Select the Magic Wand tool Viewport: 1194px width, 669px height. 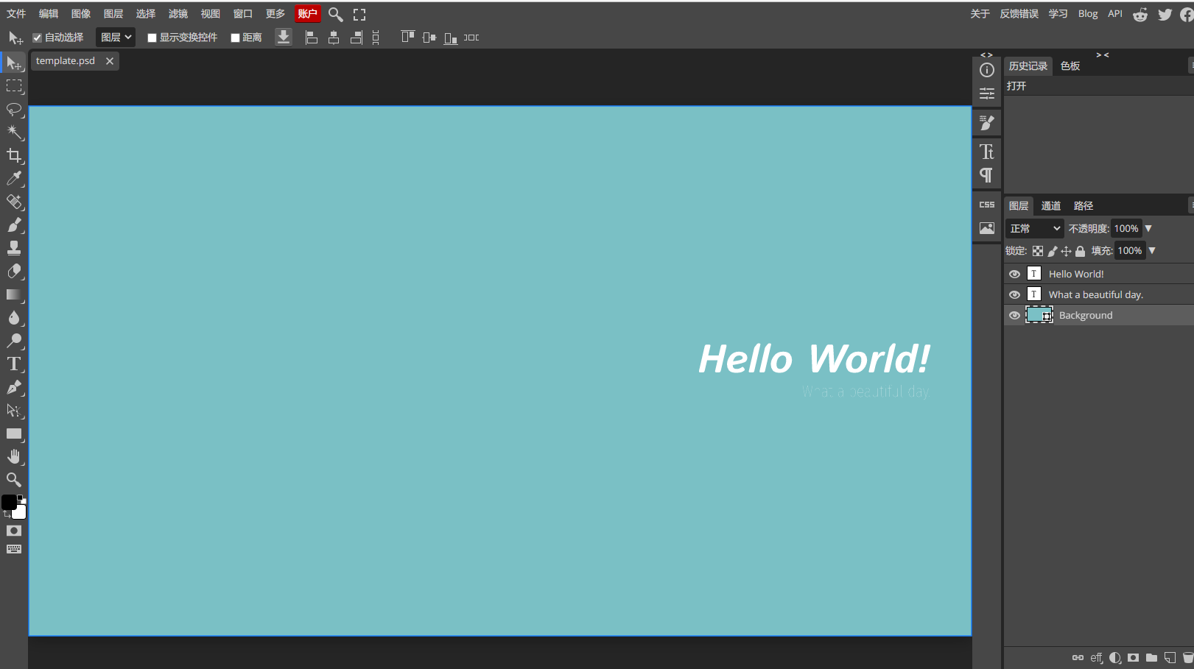[x=14, y=132]
